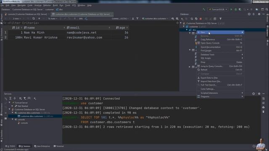Collapse the dbo schema tree node arrow
269x151 pixels.
pyautogui.click(x=187, y=30)
